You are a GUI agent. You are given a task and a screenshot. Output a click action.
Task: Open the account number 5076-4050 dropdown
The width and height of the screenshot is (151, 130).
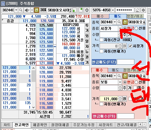(113, 10)
